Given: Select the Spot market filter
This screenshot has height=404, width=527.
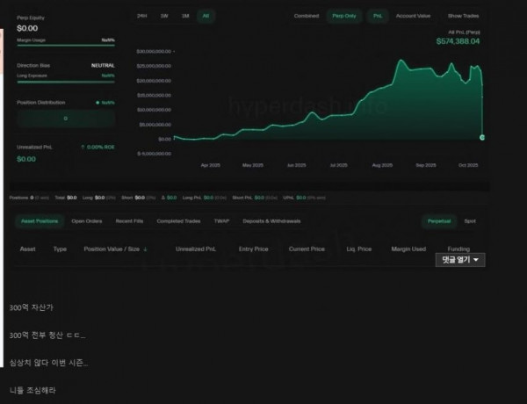Looking at the screenshot, I should click(470, 221).
